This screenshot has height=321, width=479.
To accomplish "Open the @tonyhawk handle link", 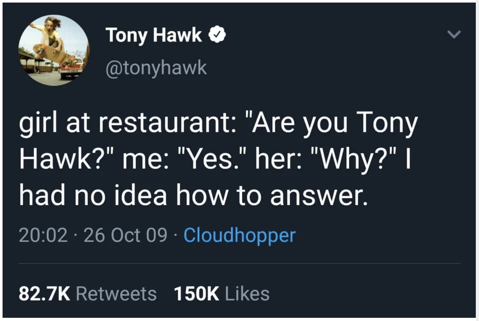I will 156,67.
